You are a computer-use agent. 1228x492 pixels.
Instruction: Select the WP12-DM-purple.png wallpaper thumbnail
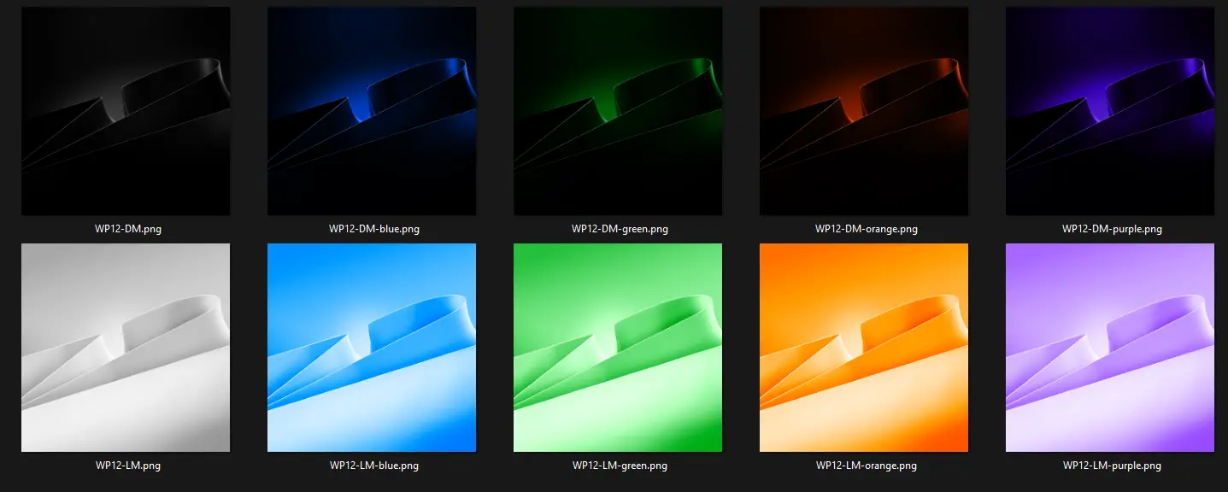[1110, 111]
